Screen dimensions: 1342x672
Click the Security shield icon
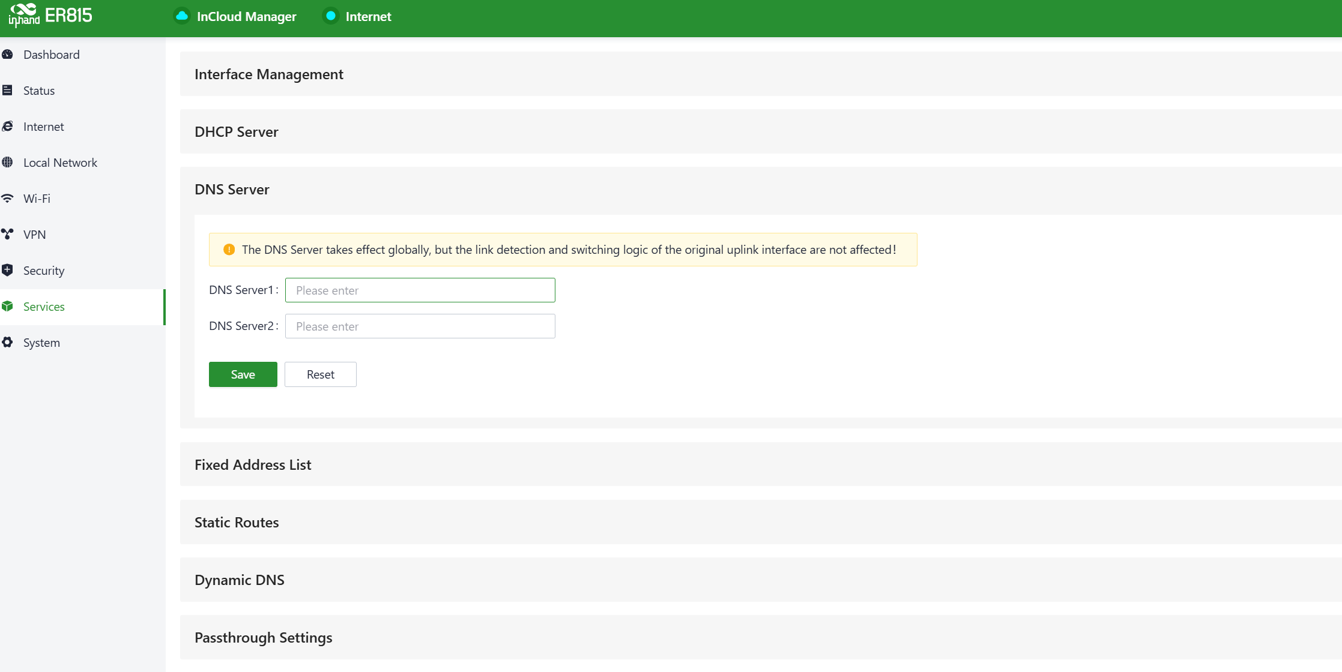8,271
